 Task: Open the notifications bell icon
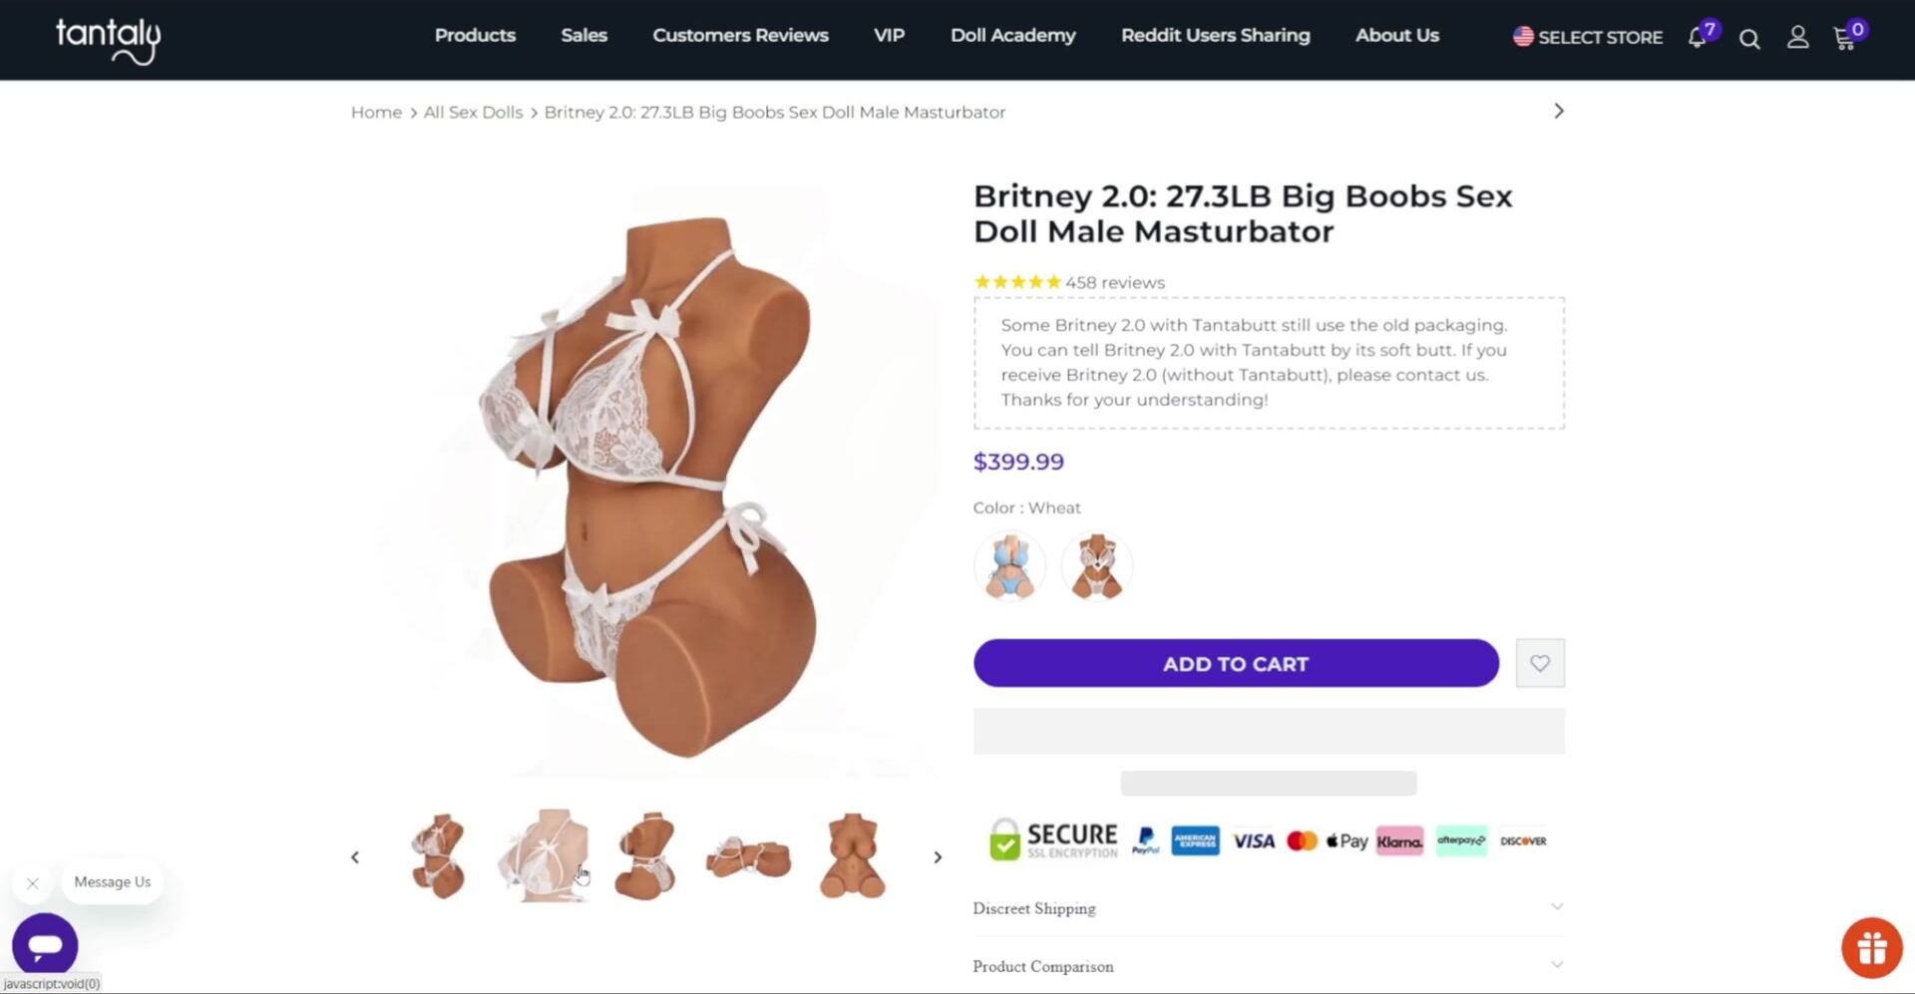point(1697,38)
